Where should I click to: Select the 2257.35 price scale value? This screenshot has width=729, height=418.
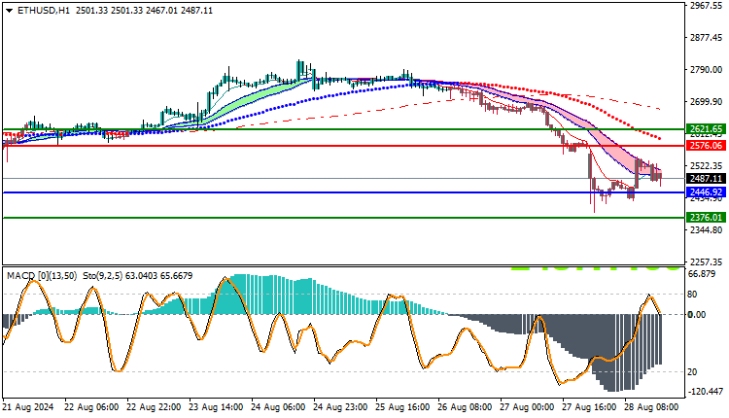point(707,262)
